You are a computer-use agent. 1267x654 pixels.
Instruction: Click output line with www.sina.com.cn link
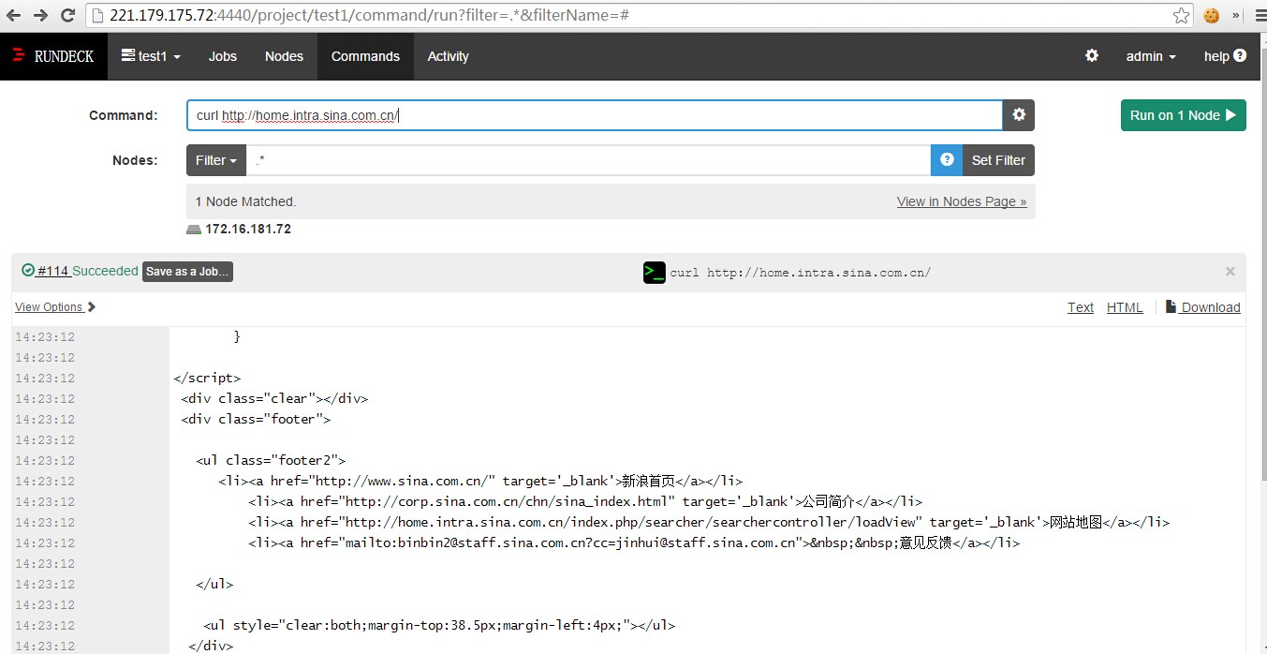coord(480,481)
